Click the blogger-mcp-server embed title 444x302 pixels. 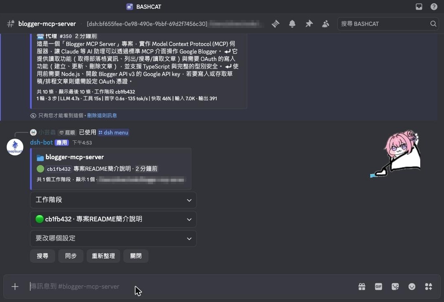75,157
